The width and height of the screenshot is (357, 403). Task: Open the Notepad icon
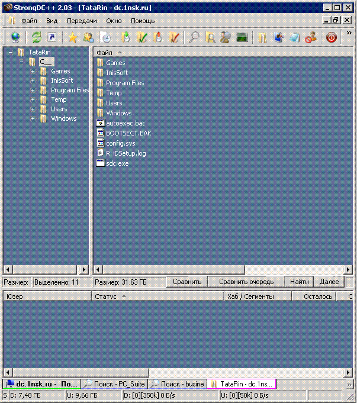tap(294, 37)
